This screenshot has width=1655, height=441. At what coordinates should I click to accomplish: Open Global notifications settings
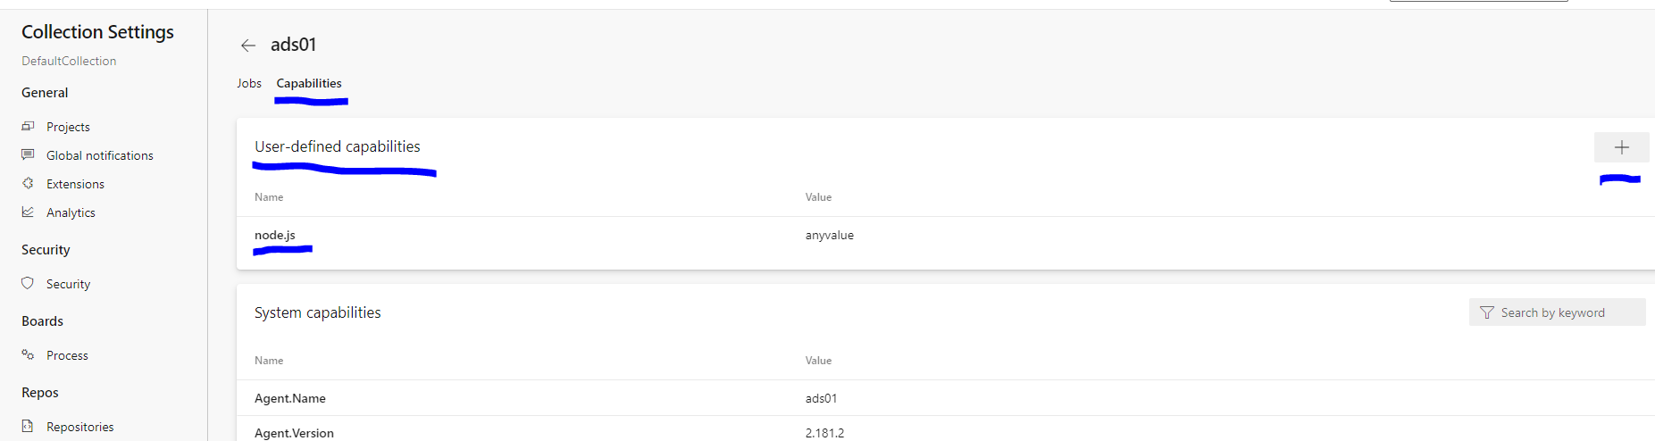click(x=100, y=155)
